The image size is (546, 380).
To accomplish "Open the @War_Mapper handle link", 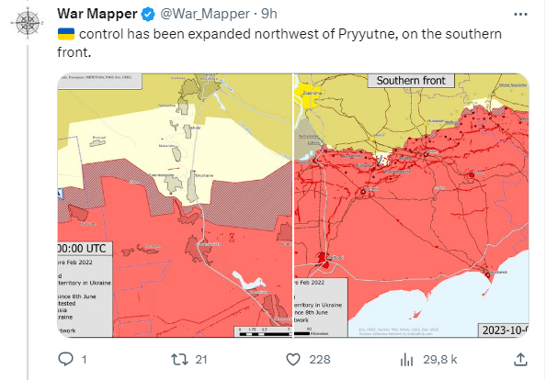I will [205, 14].
